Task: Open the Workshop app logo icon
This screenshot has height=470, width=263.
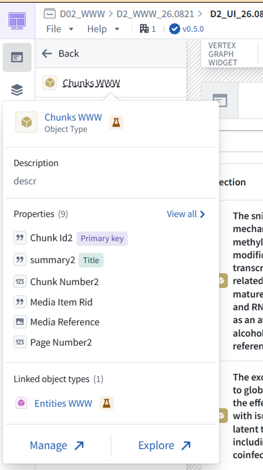Action: [17, 20]
